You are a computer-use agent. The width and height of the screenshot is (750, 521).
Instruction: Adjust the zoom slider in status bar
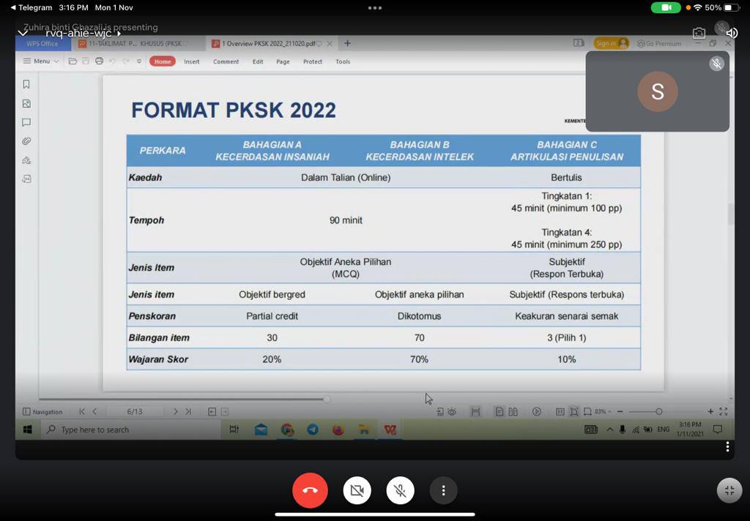658,412
